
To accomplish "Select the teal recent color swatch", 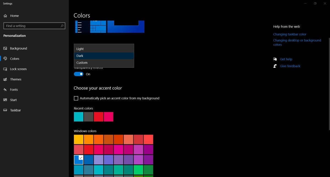I will click(79, 117).
